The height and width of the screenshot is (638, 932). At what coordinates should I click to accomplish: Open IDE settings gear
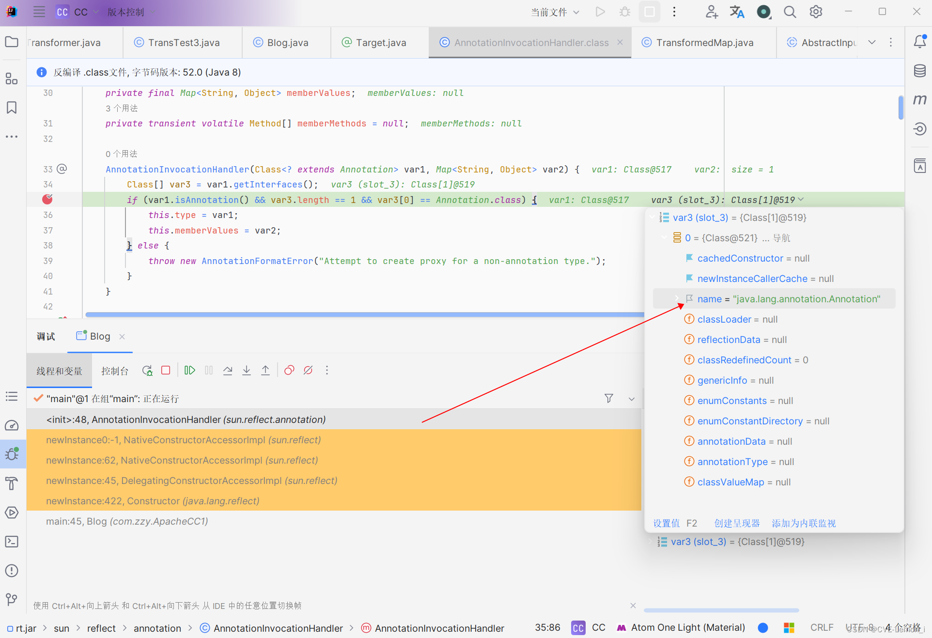click(816, 12)
